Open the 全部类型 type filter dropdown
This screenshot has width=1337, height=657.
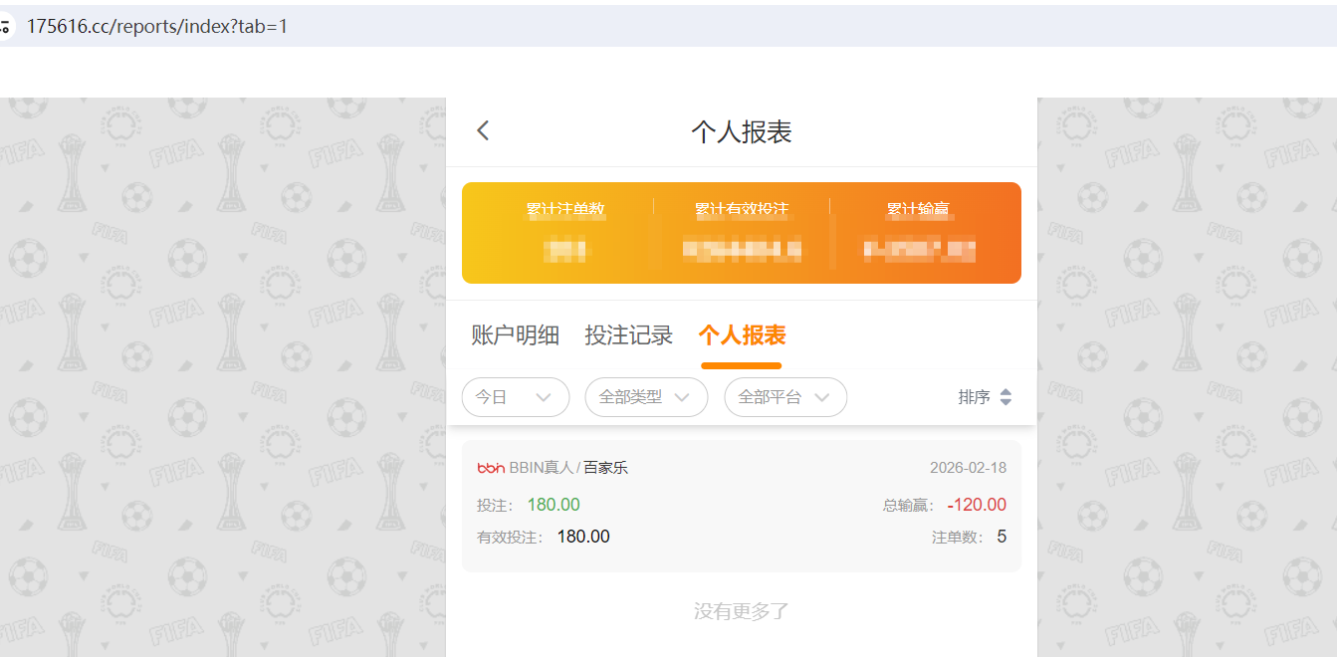click(646, 396)
